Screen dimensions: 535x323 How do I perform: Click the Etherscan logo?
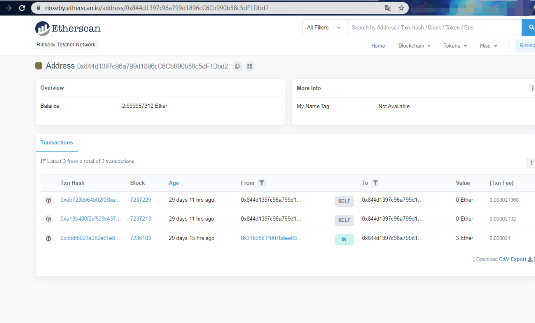click(x=67, y=28)
